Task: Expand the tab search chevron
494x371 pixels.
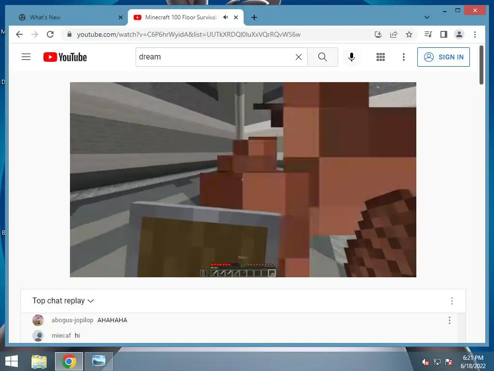Action: (427, 17)
